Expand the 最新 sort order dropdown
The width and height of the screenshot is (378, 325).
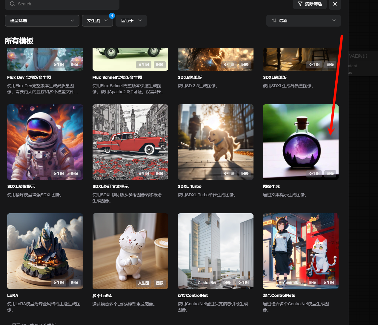click(304, 21)
